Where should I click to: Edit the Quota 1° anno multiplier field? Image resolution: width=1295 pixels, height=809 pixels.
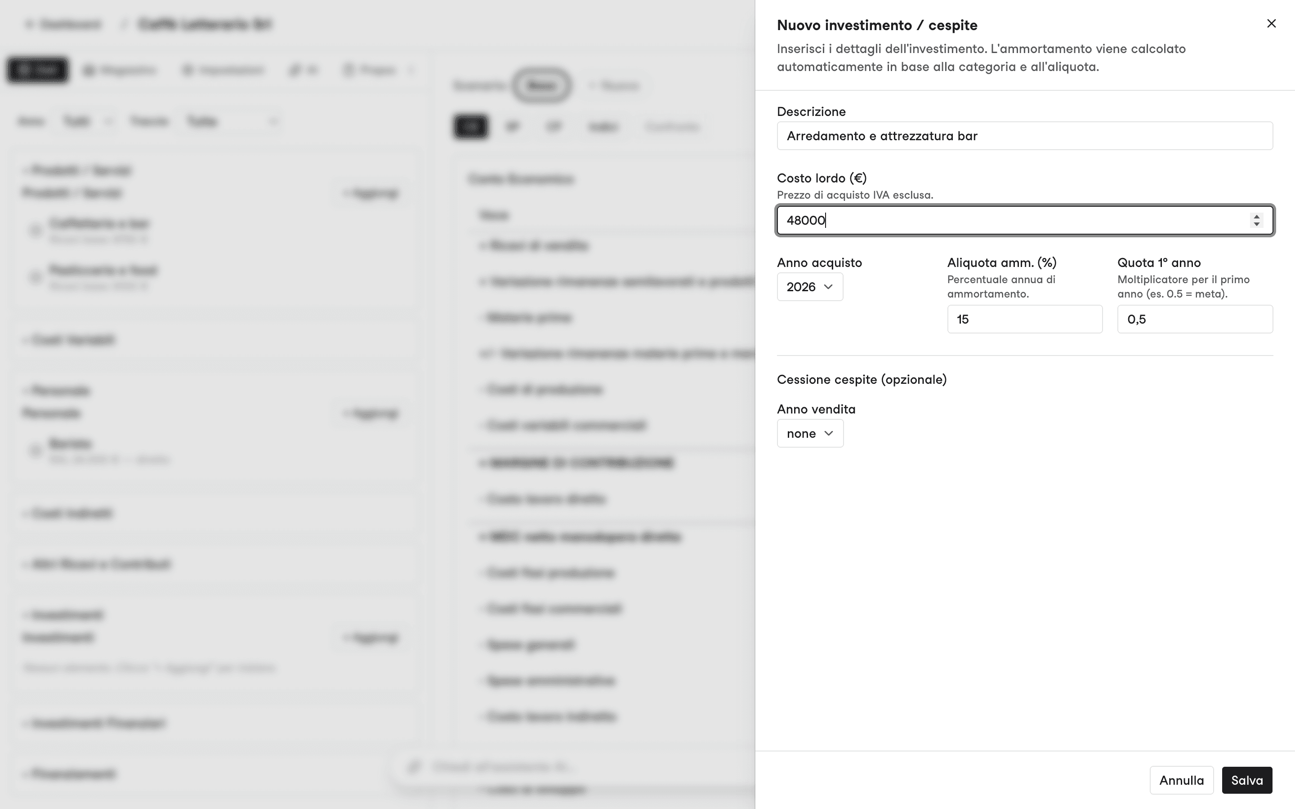(1195, 319)
